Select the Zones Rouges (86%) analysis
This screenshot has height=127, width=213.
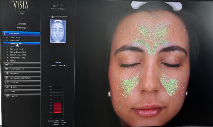tap(18, 55)
